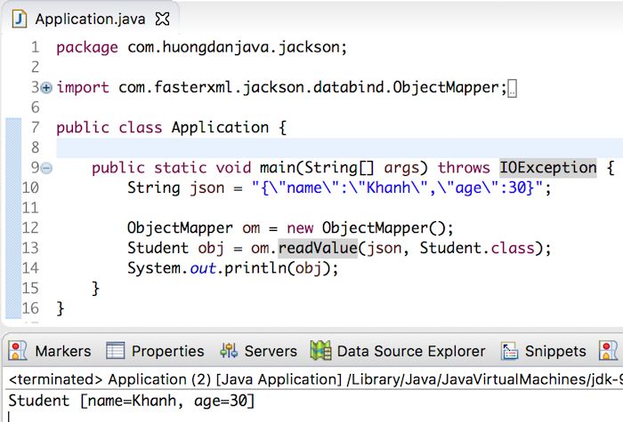Click the highlighted IOException word on line 9
The height and width of the screenshot is (422, 623).
coord(548,168)
